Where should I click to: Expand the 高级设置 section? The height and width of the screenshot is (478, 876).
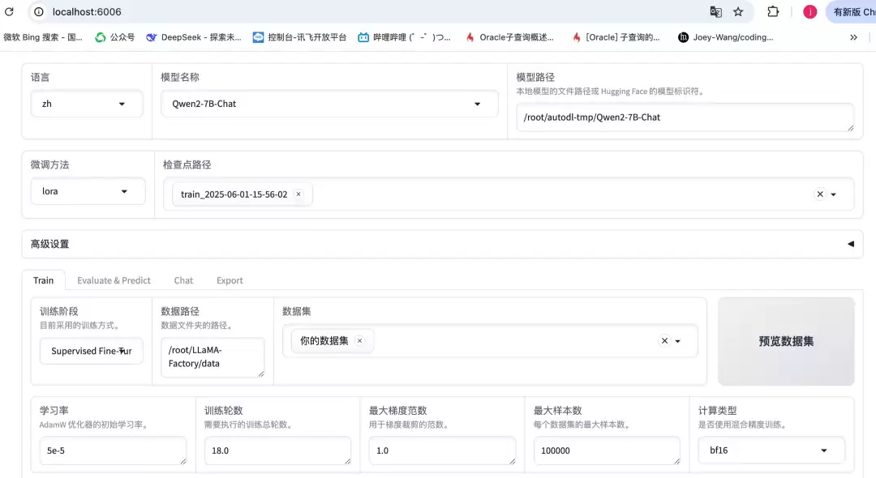tap(443, 244)
